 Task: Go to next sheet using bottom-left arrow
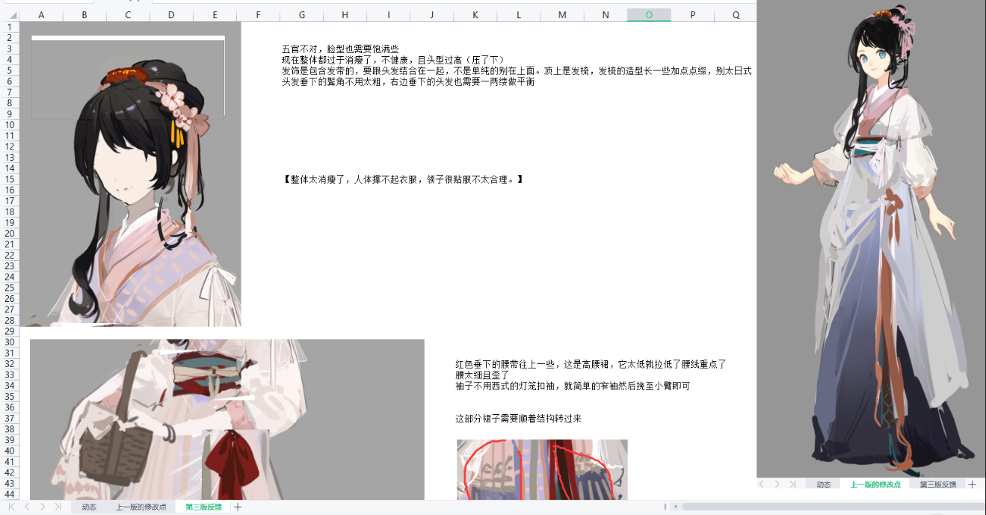pos(43,507)
